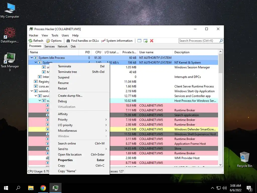Collapse the System Idle Process tree node
The height and width of the screenshot is (193, 257).
(x=32, y=58)
